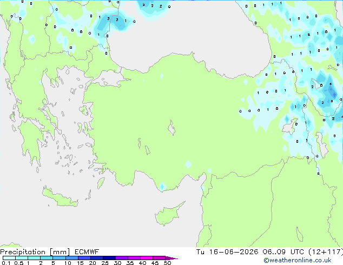
Task: Click the legend value "10"
Action: 68,263
